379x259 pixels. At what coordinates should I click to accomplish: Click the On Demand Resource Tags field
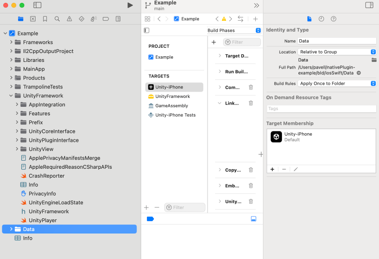(x=322, y=109)
